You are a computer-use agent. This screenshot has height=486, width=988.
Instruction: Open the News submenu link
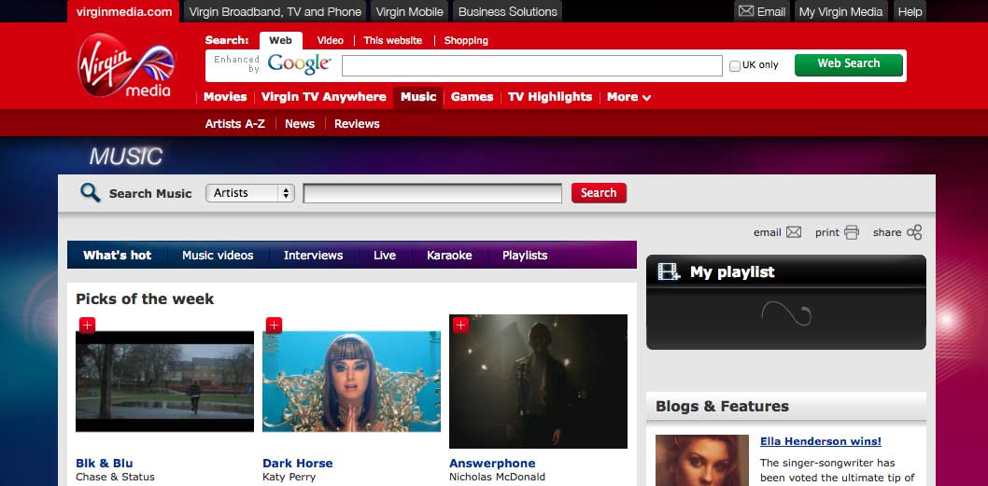300,124
